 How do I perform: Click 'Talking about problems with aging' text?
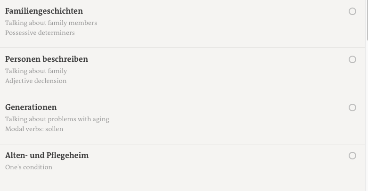(x=57, y=119)
